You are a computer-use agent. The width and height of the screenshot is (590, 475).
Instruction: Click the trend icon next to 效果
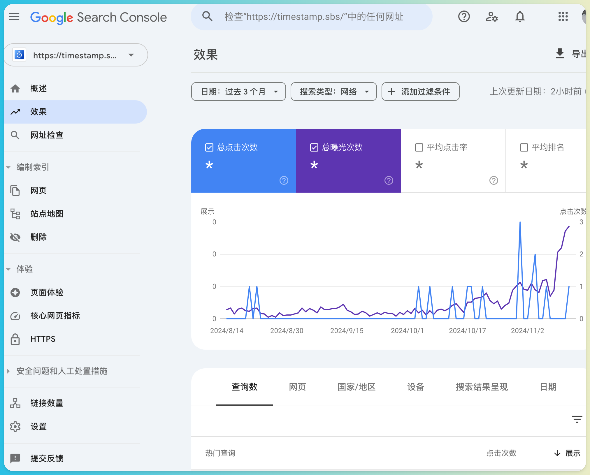[x=15, y=112]
